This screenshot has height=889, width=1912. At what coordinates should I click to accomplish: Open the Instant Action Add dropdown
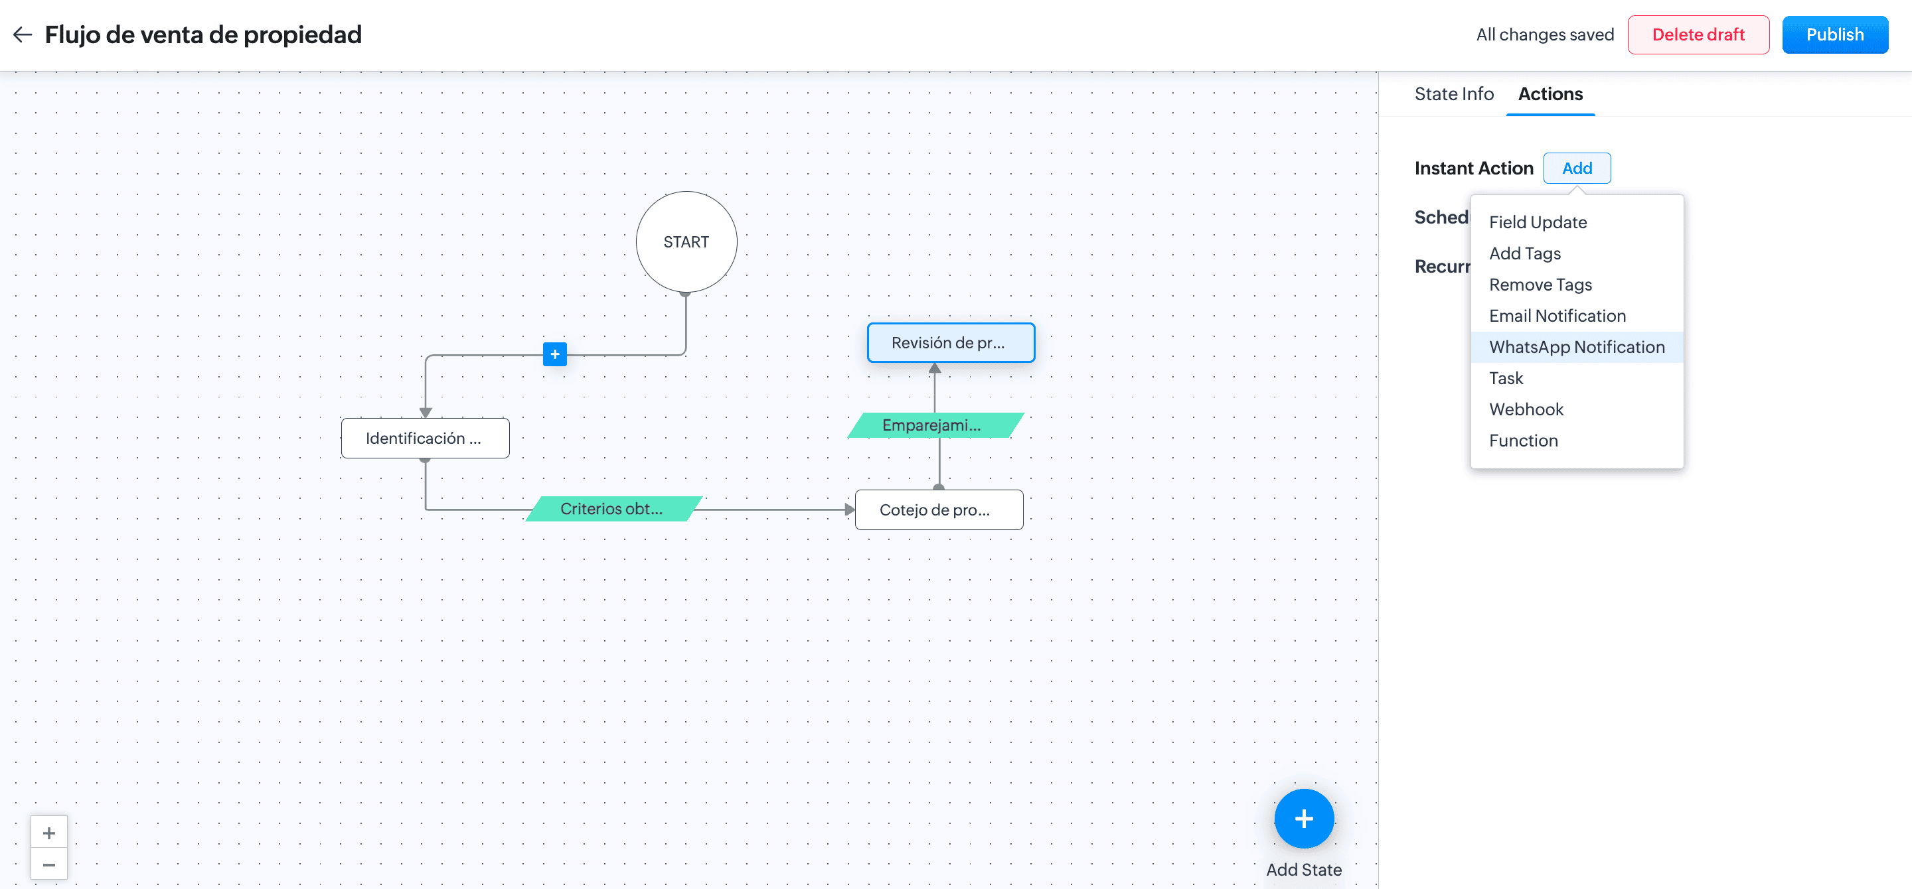pos(1577,169)
